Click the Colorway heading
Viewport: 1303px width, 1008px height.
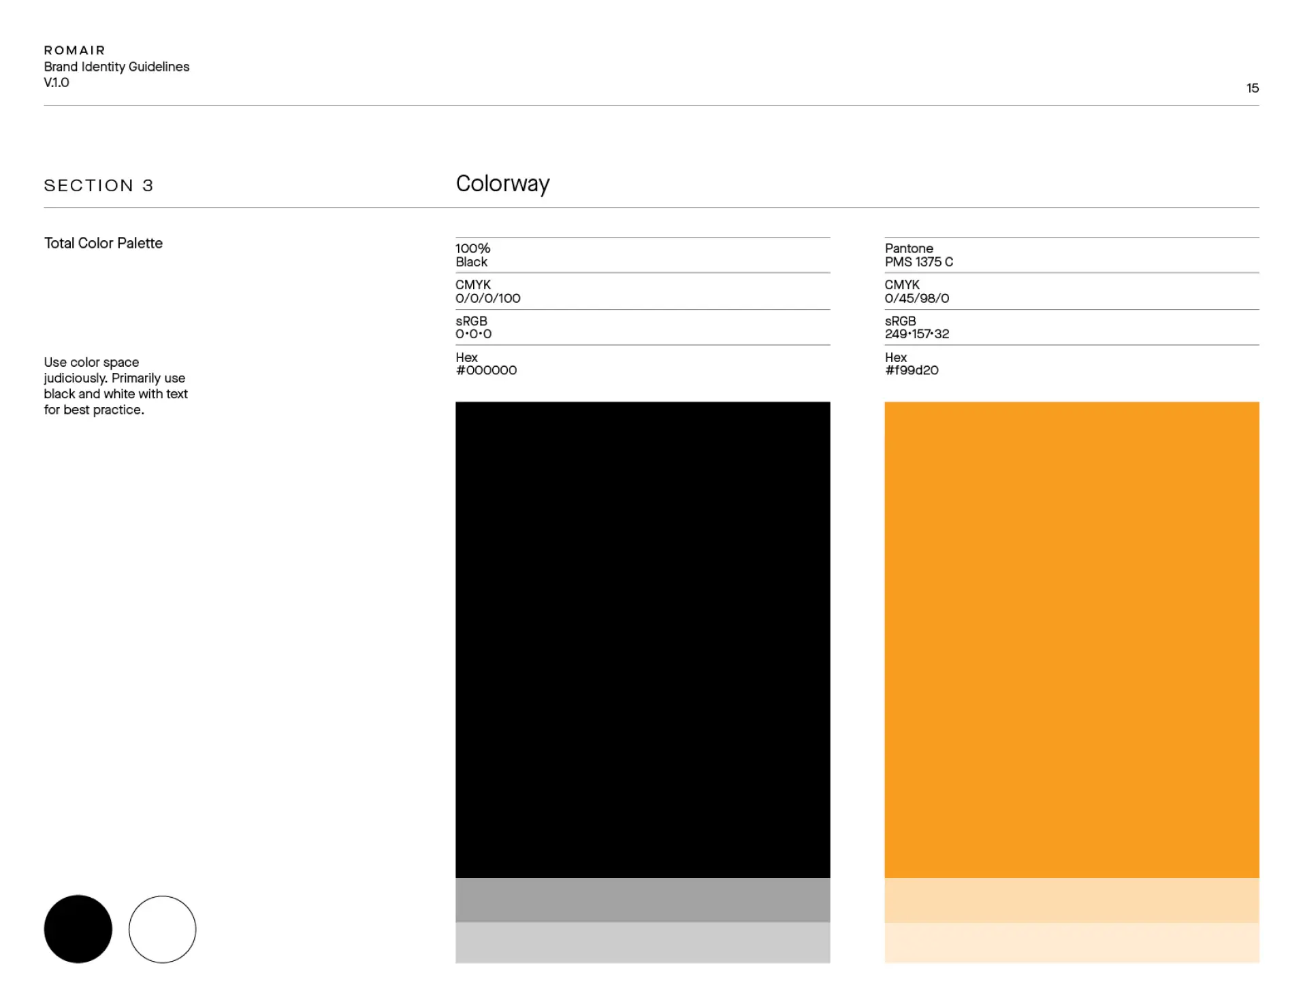tap(502, 184)
